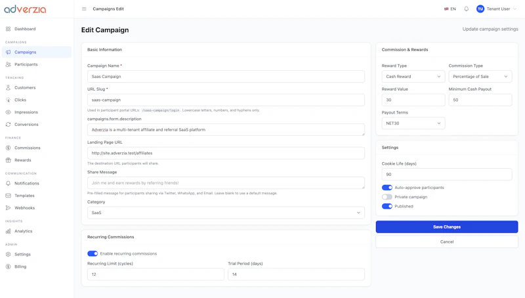Open Analytics in sidebar
Image resolution: width=525 pixels, height=298 pixels.
(x=24, y=231)
